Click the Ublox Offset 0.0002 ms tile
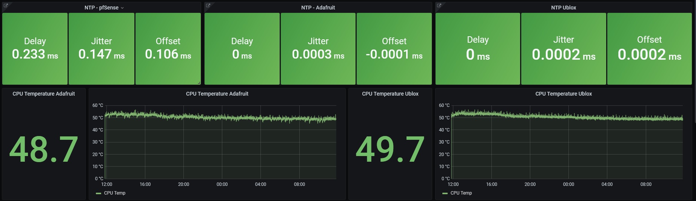This screenshot has width=696, height=201. click(649, 49)
